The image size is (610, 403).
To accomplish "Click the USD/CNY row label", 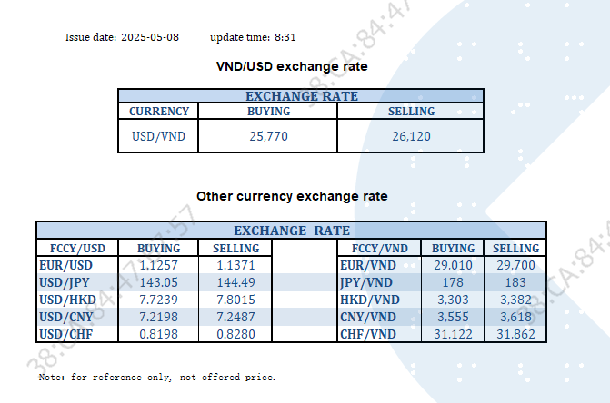I will [66, 317].
